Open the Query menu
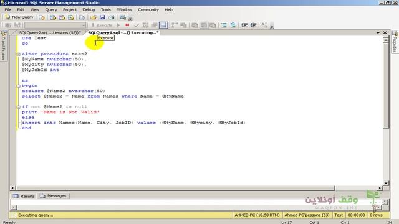Viewport: 399px width, 224px height. tap(51, 10)
